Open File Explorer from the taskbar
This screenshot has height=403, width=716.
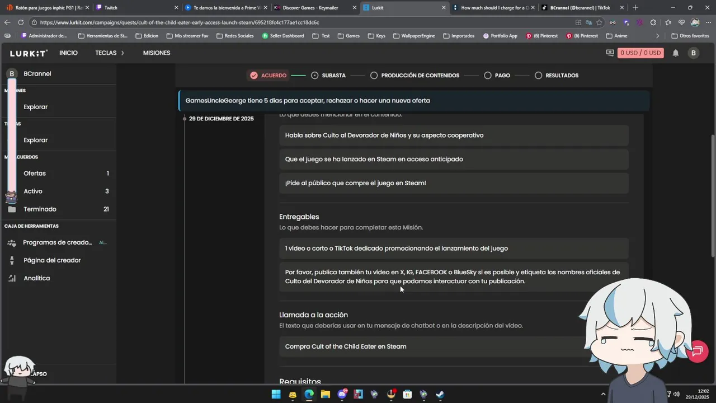coord(325,394)
